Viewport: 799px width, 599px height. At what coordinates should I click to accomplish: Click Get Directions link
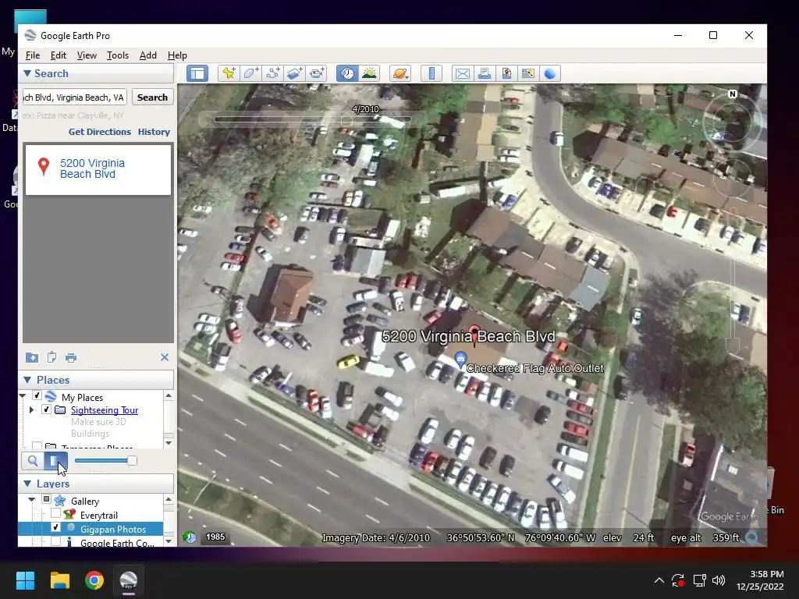100,131
